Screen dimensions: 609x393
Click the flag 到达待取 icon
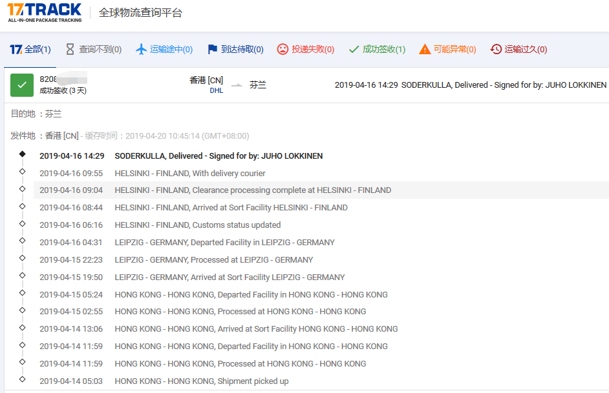pyautogui.click(x=212, y=50)
